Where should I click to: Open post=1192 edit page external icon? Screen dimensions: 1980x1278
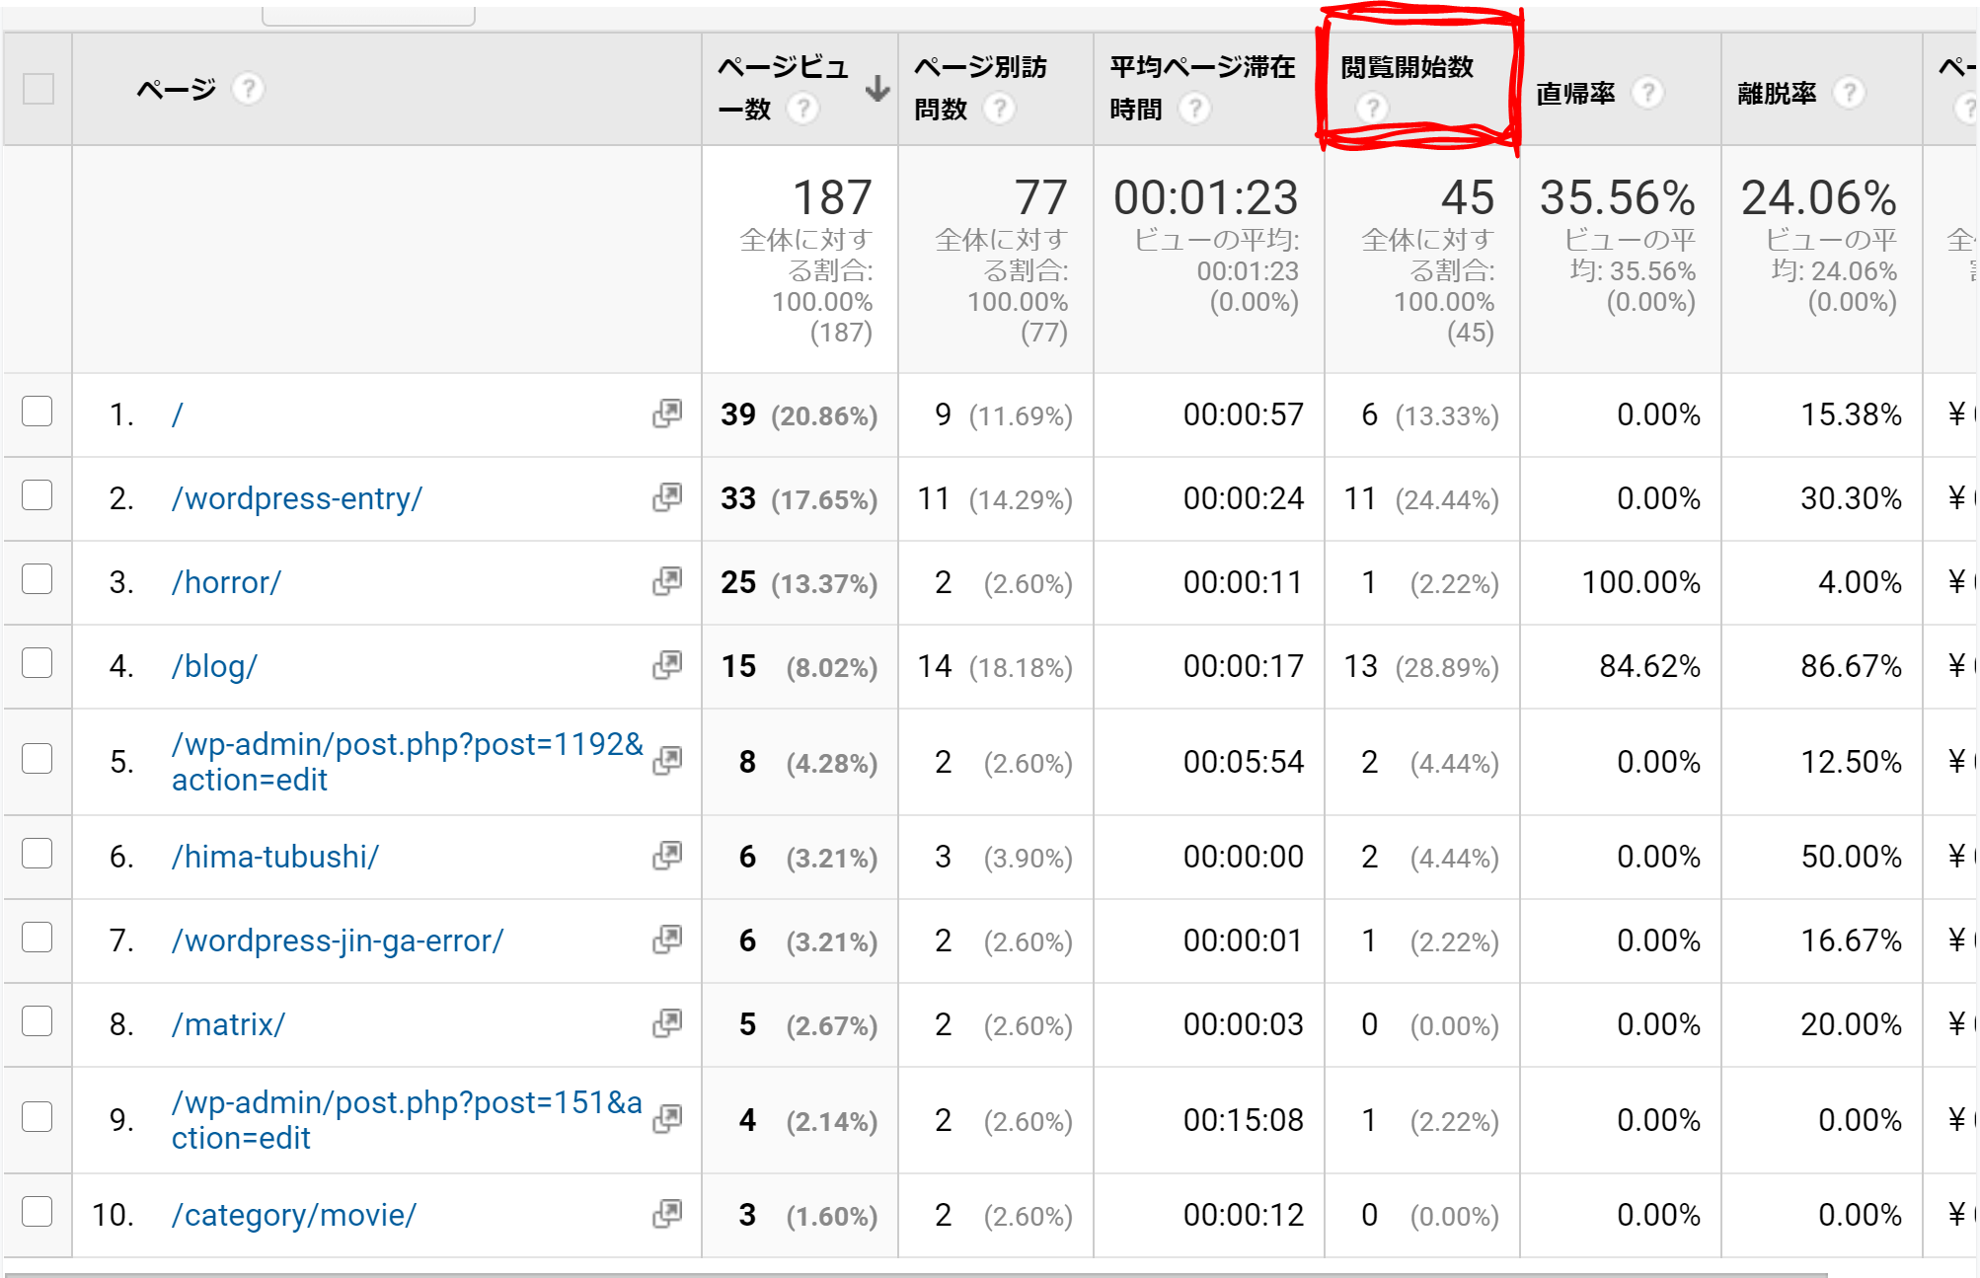[667, 761]
